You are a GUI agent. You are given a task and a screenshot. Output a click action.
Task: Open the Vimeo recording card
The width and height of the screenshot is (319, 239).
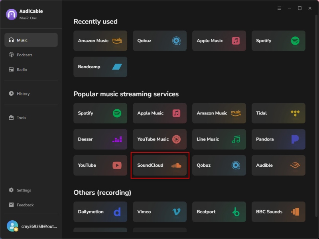pos(159,212)
